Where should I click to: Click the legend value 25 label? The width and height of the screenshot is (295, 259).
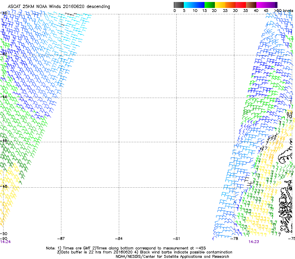pyautogui.click(x=225, y=10)
